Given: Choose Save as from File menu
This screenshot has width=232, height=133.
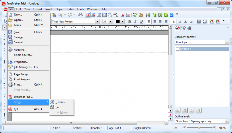Looking at the screenshot, I should (x=29, y=37).
